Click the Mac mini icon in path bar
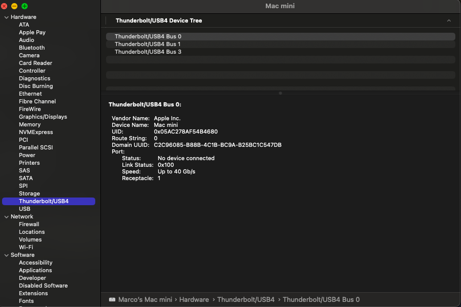The width and height of the screenshot is (461, 307). (112, 300)
